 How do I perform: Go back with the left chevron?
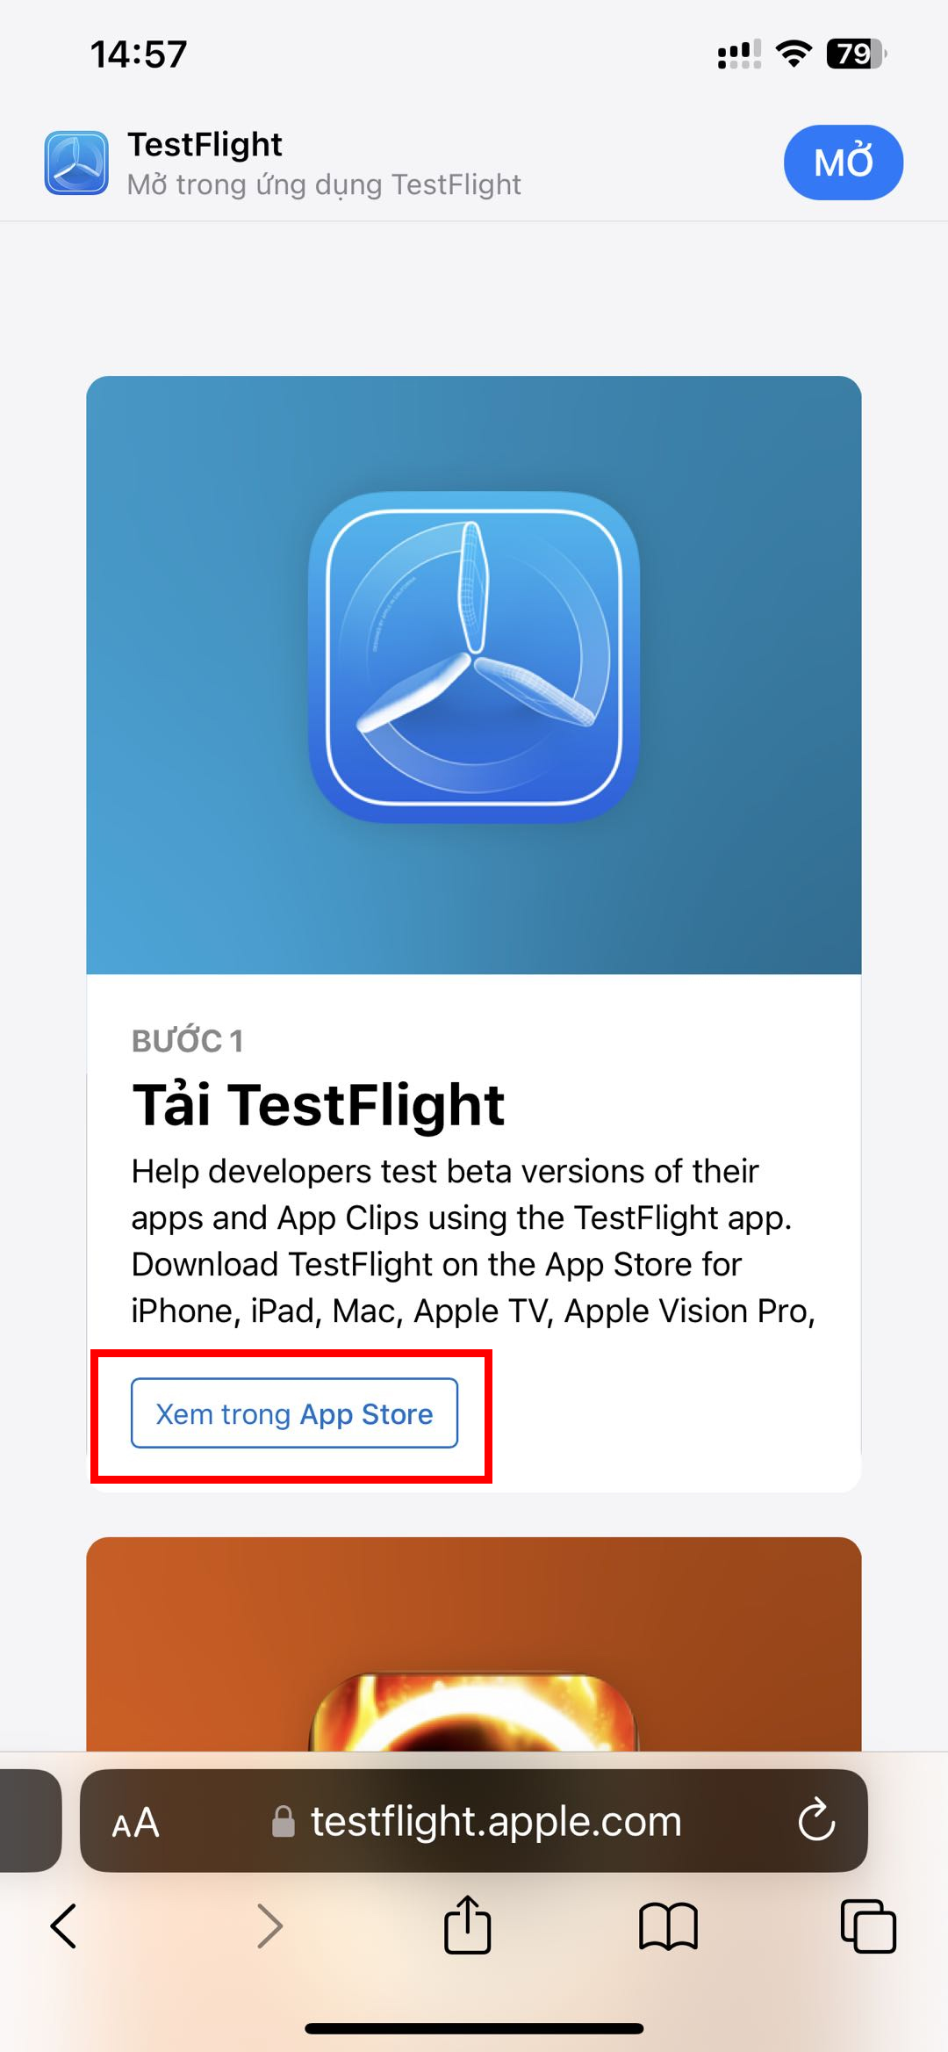pyautogui.click(x=64, y=1926)
